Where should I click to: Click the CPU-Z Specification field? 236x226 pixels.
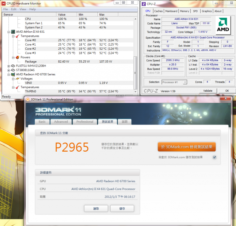point(198,38)
